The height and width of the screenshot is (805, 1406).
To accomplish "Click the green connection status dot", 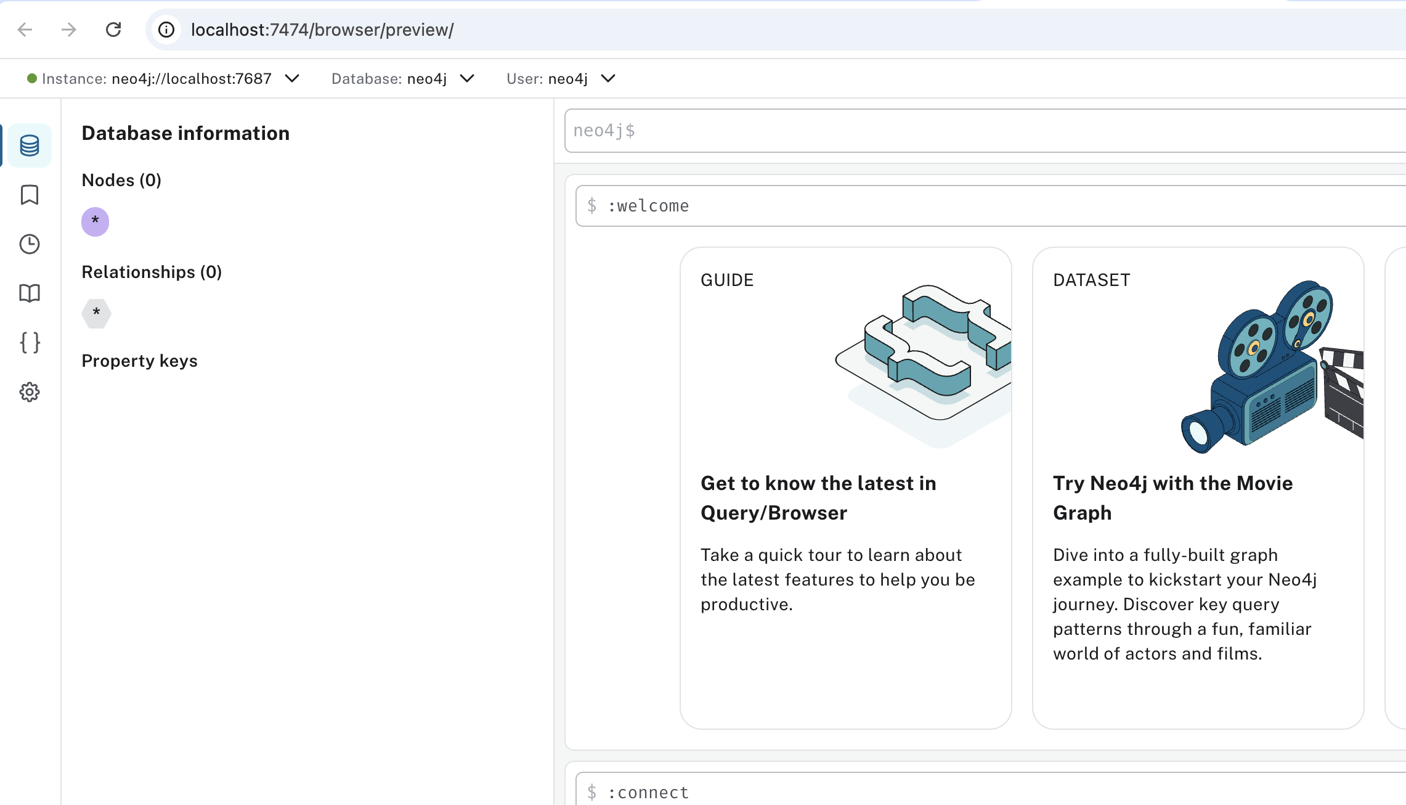I will (32, 78).
